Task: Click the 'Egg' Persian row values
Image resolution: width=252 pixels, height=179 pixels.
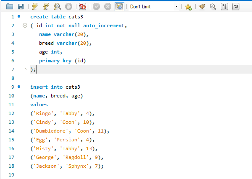Action: (62, 140)
